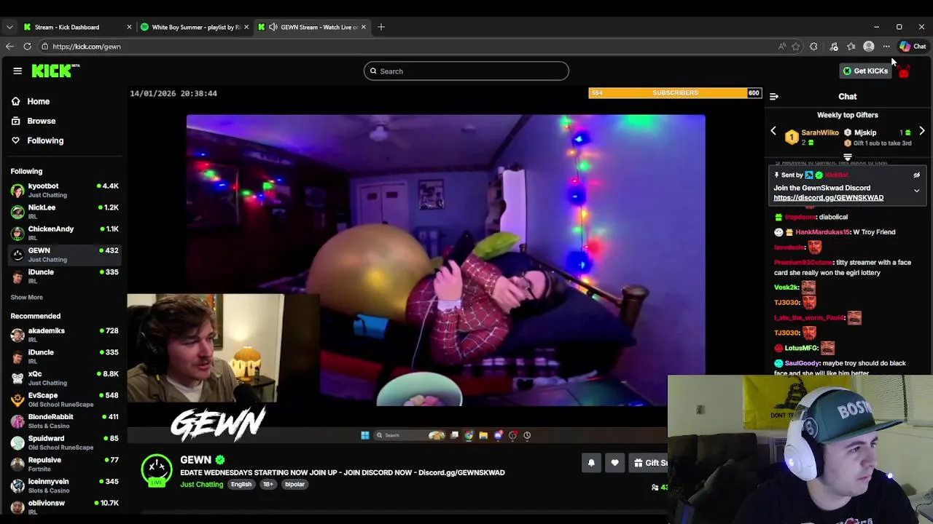The width and height of the screenshot is (933, 524).
Task: Open the red user avatar menu
Action: tap(904, 71)
